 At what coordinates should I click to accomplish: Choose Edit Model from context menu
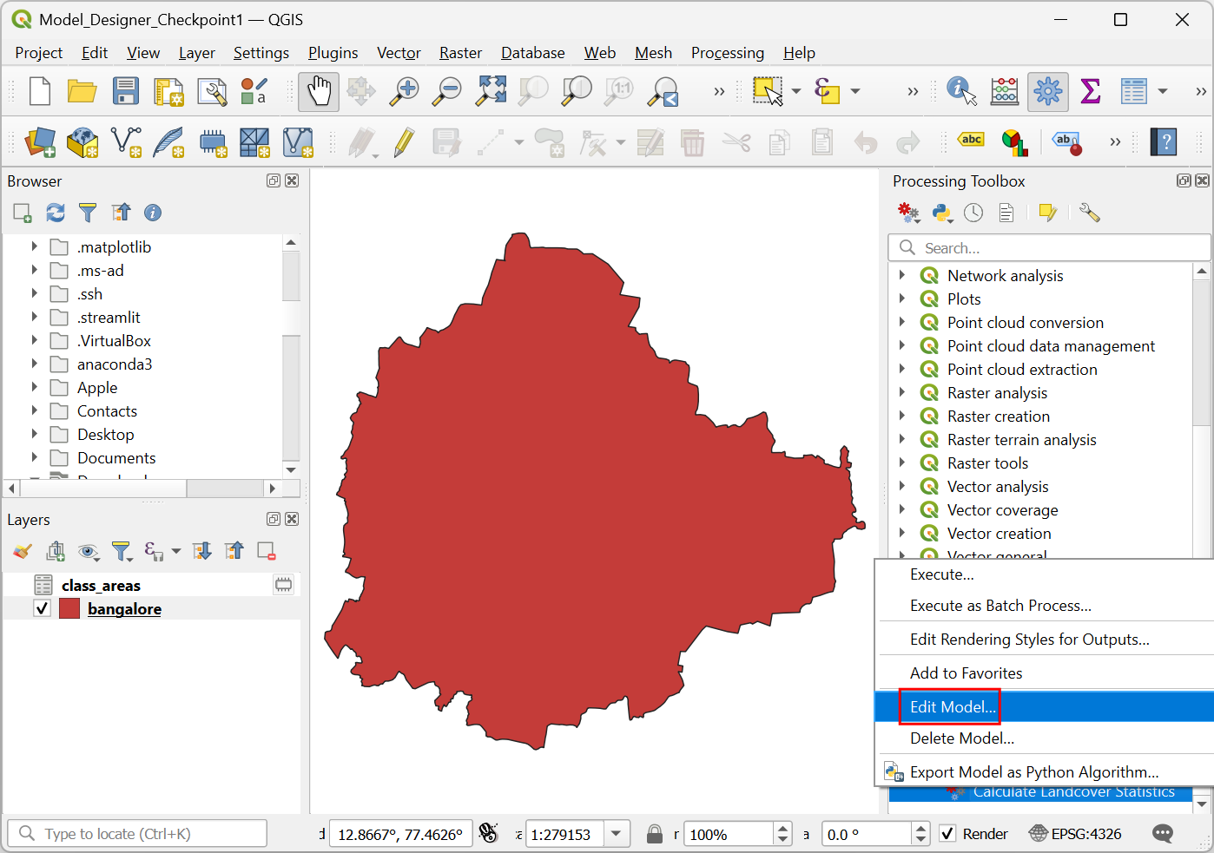pyautogui.click(x=953, y=706)
